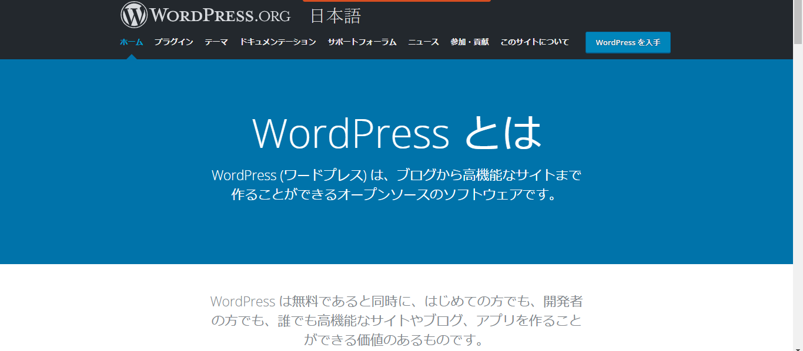803x351 pixels.
Task: Open the プラグイン menu item
Action: (173, 42)
